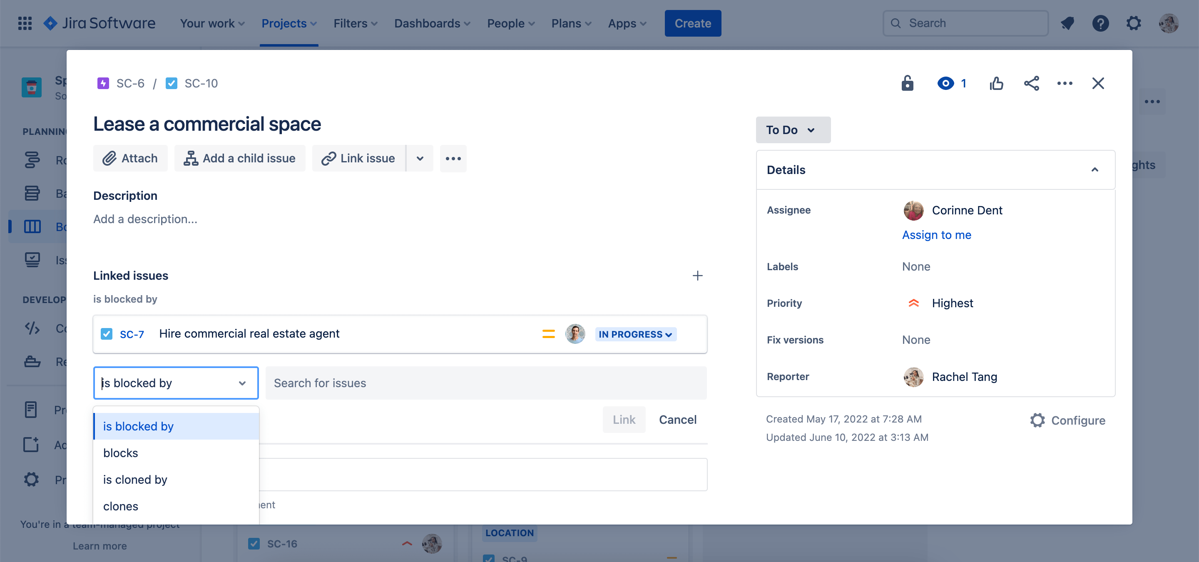Click the Configure button in details panel
Image resolution: width=1199 pixels, height=562 pixels.
coord(1067,419)
